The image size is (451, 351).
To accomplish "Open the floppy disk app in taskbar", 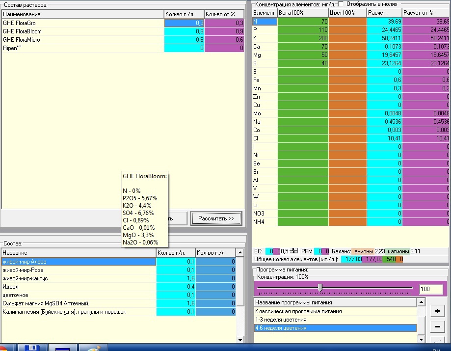I will (32, 348).
